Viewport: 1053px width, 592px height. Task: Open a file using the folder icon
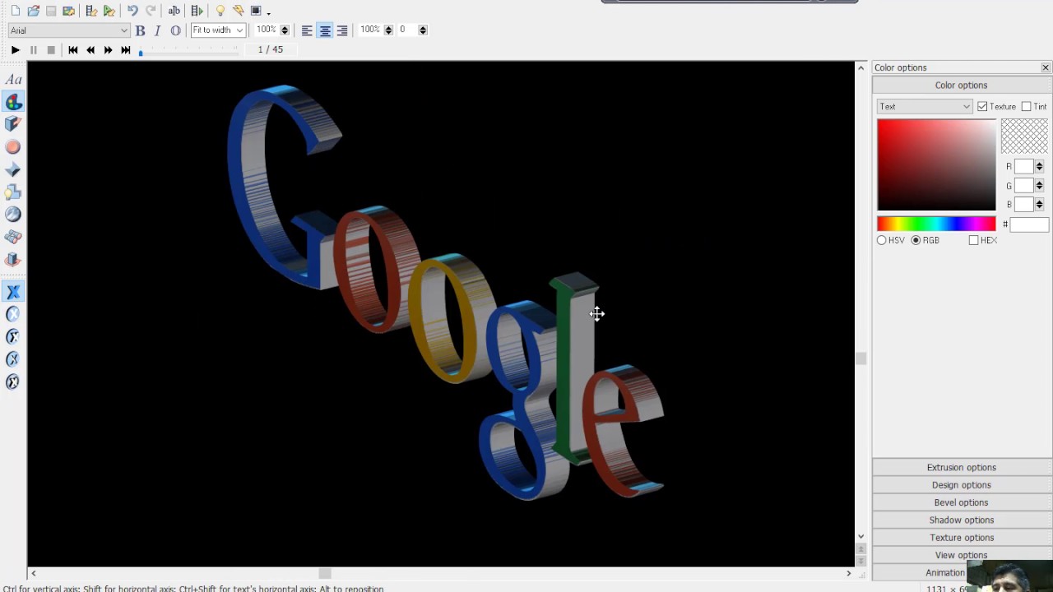[33, 11]
